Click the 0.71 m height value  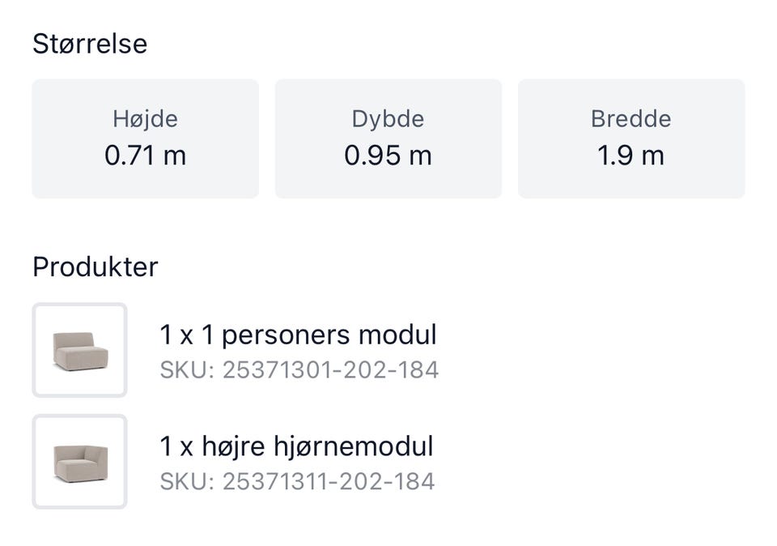(145, 155)
